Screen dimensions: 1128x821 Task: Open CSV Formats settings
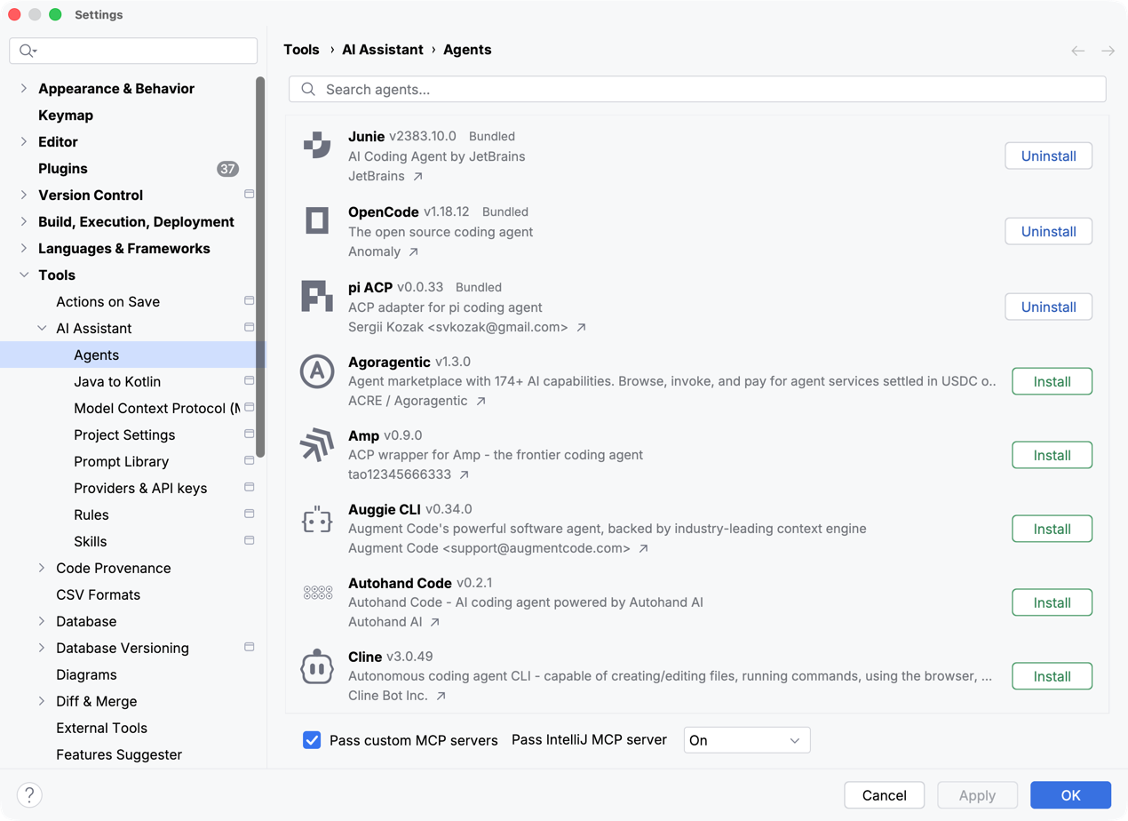98,595
